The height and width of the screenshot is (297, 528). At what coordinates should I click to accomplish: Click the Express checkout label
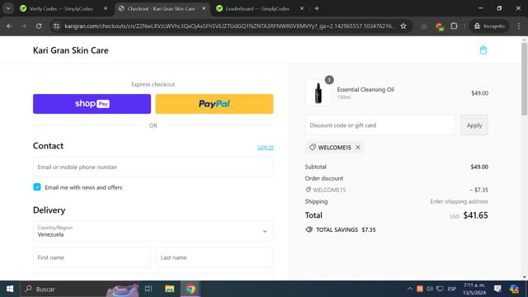click(x=153, y=84)
